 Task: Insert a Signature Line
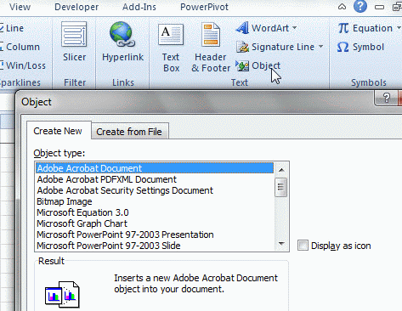click(x=280, y=47)
